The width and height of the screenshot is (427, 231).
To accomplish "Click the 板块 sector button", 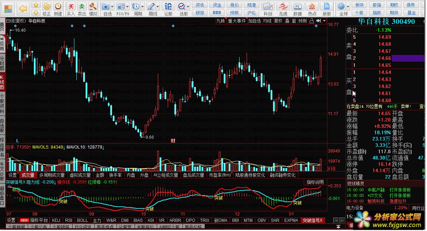I will click(359, 5).
